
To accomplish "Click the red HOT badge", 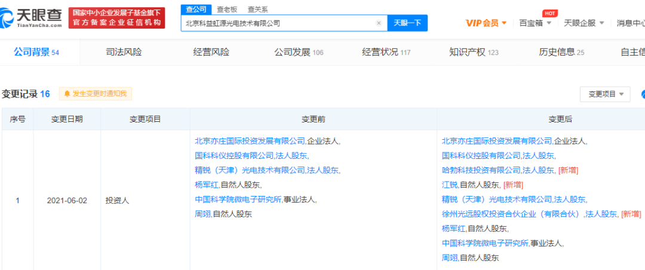I will pyautogui.click(x=550, y=13).
